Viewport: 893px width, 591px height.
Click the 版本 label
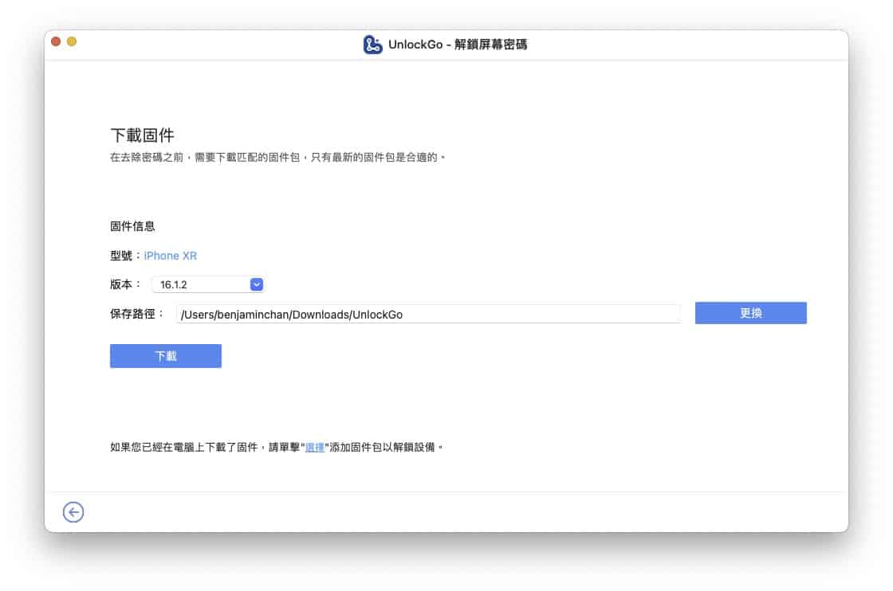coord(124,284)
